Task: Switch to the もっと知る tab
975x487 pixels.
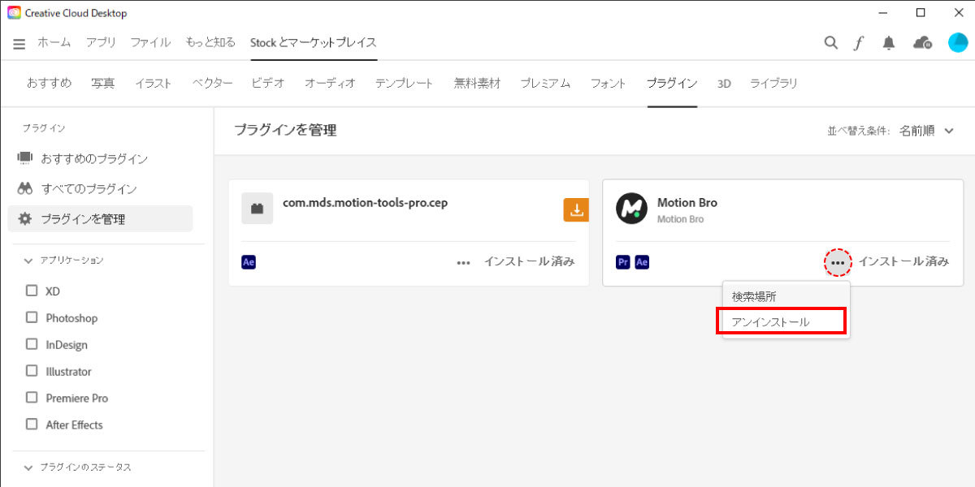Action: tap(210, 42)
